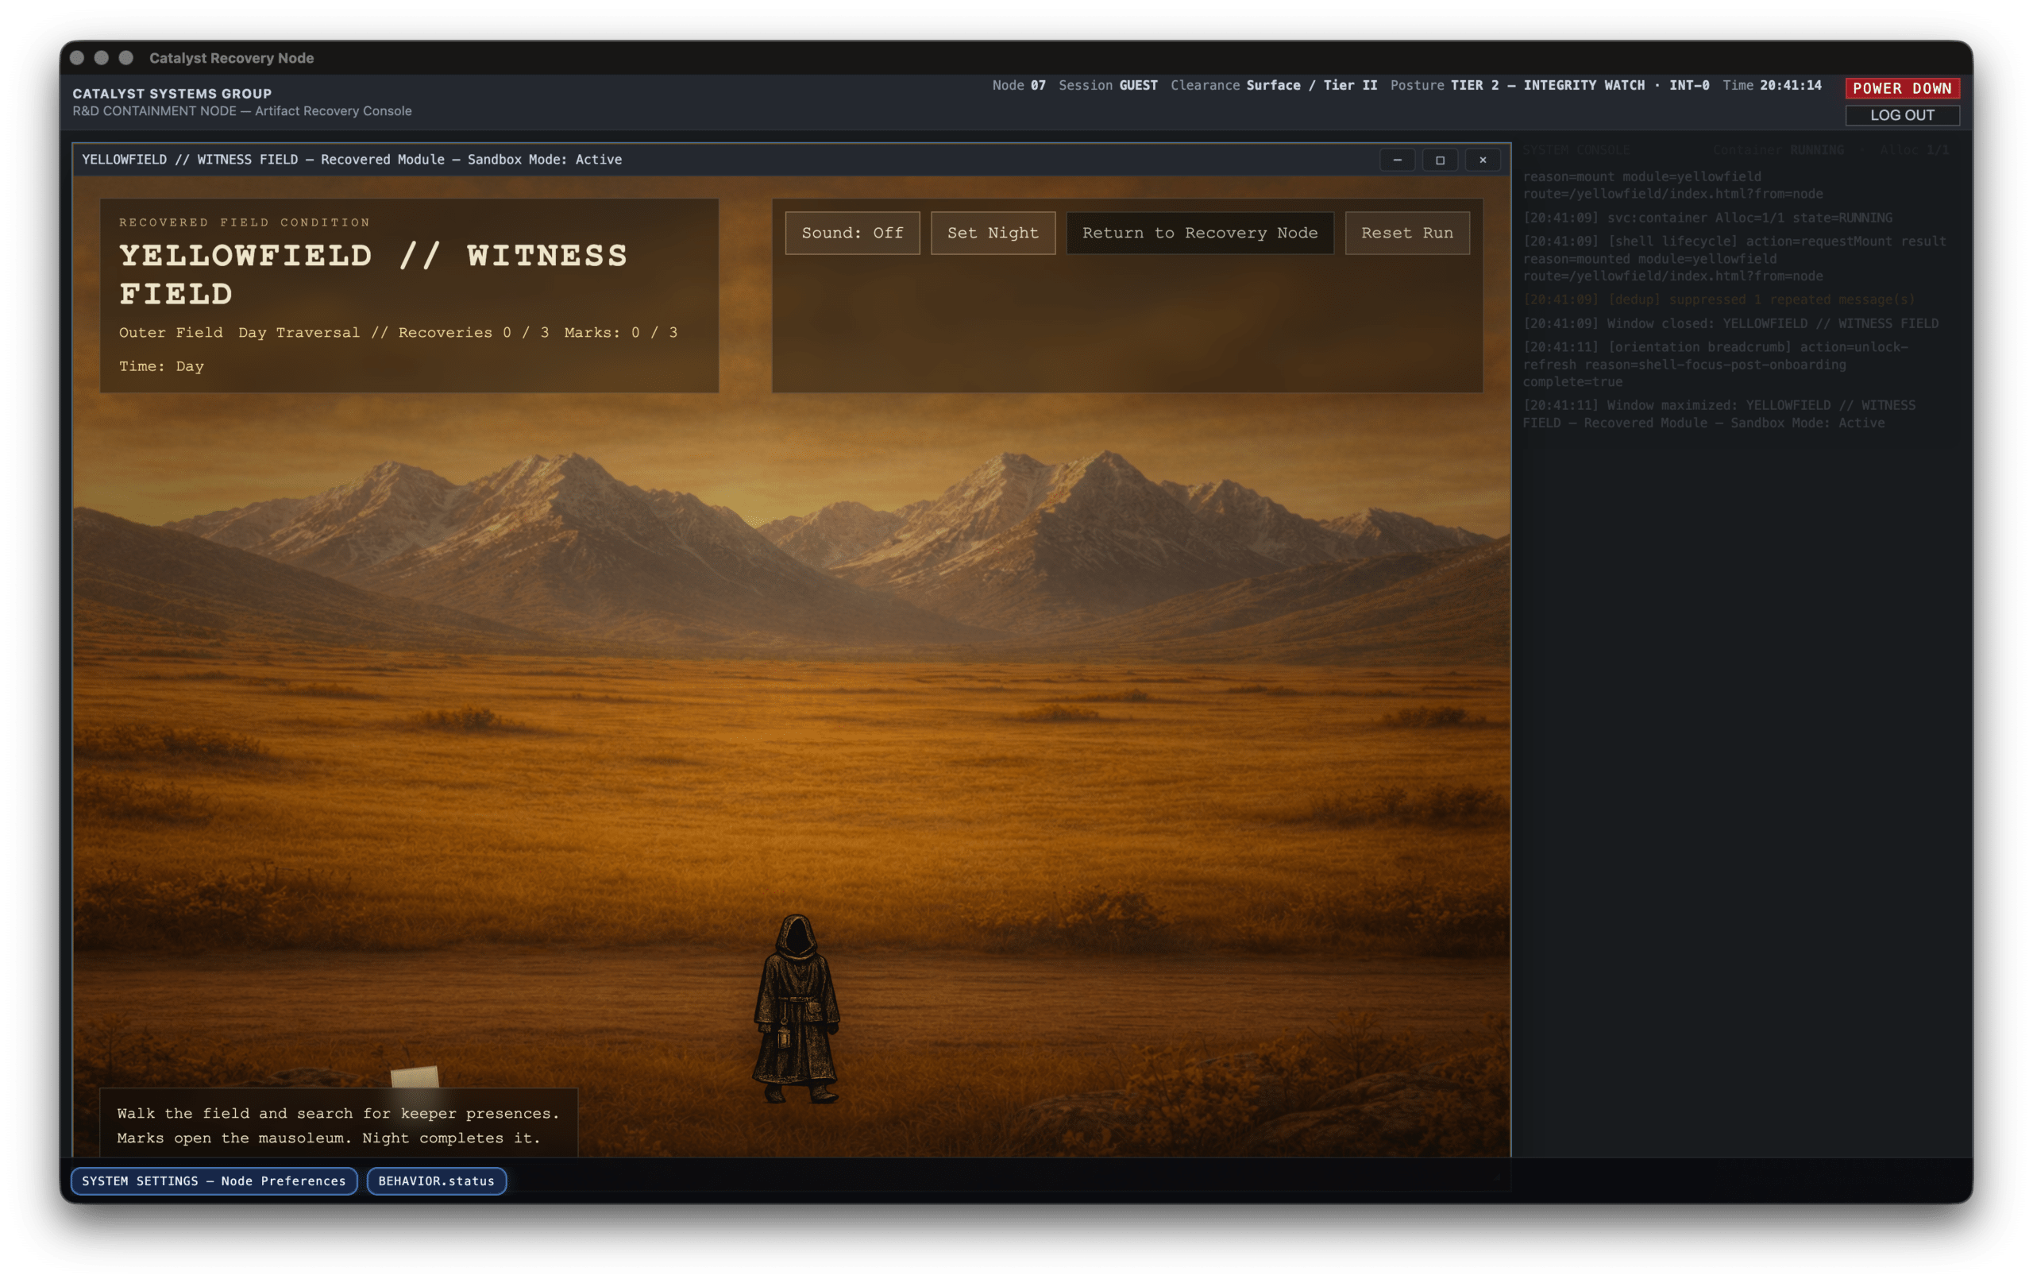Open SYSTEM SETTINGS – Node Preferences tab
This screenshot has width=2033, height=1283.
214,1180
